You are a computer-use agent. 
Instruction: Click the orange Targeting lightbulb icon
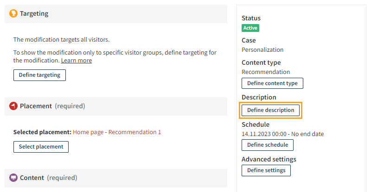(13, 14)
